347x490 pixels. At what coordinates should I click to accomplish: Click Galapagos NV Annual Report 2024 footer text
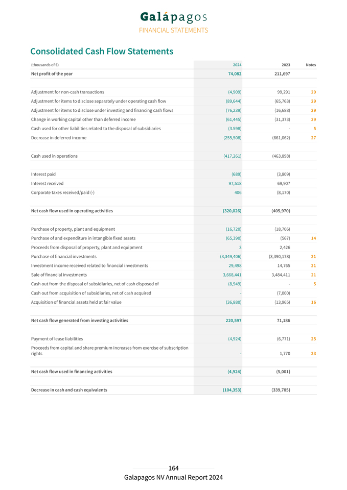coord(173,478)
